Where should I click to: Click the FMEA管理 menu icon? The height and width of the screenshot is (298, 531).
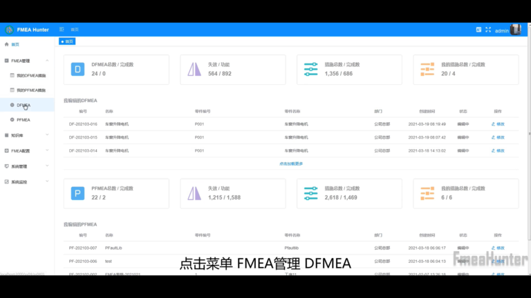point(6,61)
